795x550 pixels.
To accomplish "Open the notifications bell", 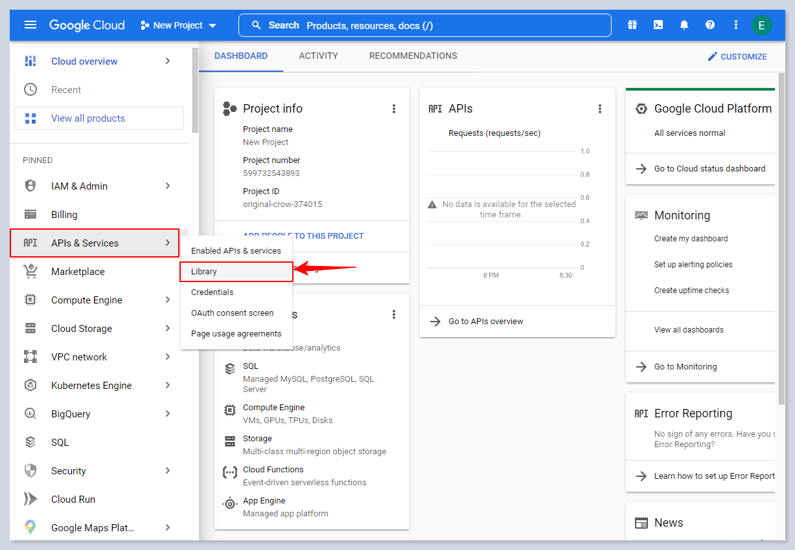I will point(684,25).
